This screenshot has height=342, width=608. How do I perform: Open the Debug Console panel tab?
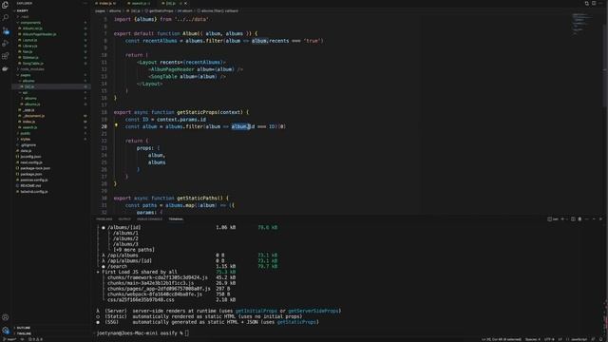click(x=150, y=219)
